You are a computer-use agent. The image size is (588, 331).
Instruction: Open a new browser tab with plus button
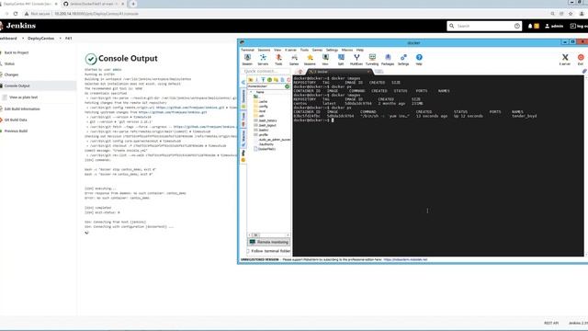pyautogui.click(x=133, y=4)
